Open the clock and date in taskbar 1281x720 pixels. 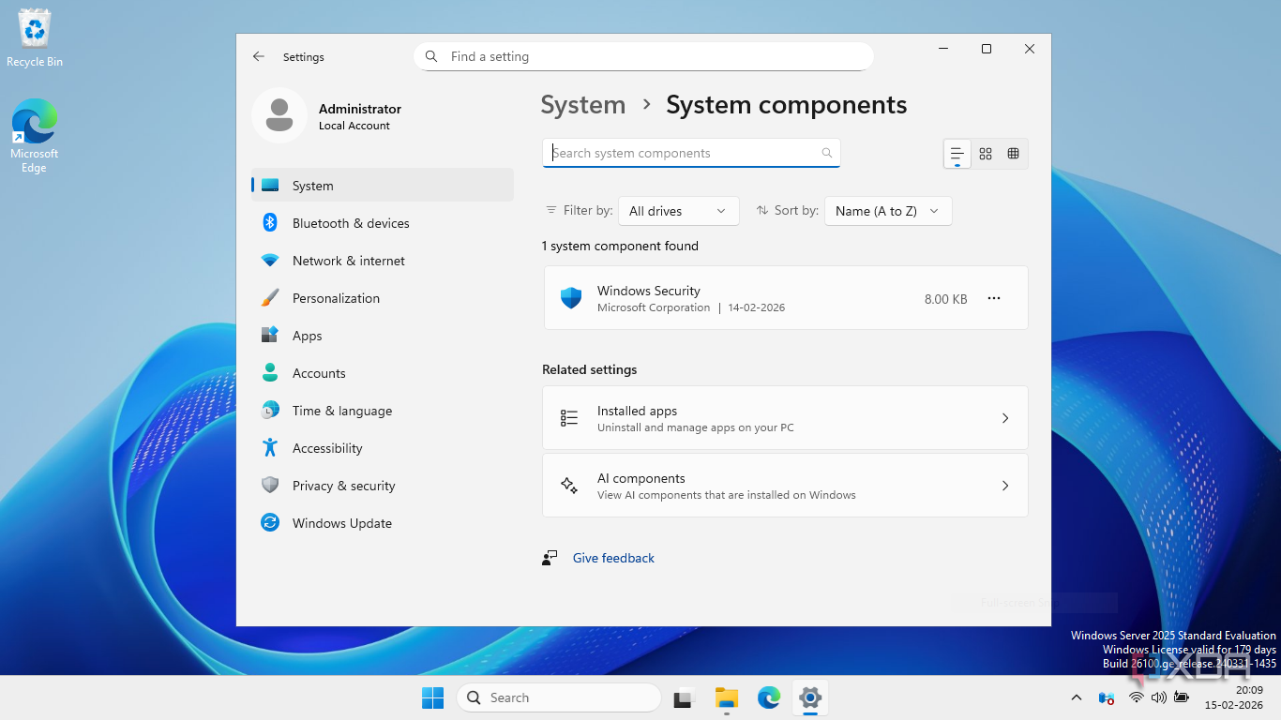[x=1236, y=697]
